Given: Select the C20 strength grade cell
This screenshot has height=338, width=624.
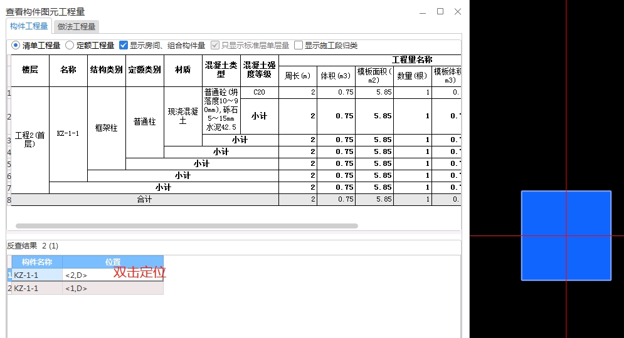Looking at the screenshot, I should (259, 92).
